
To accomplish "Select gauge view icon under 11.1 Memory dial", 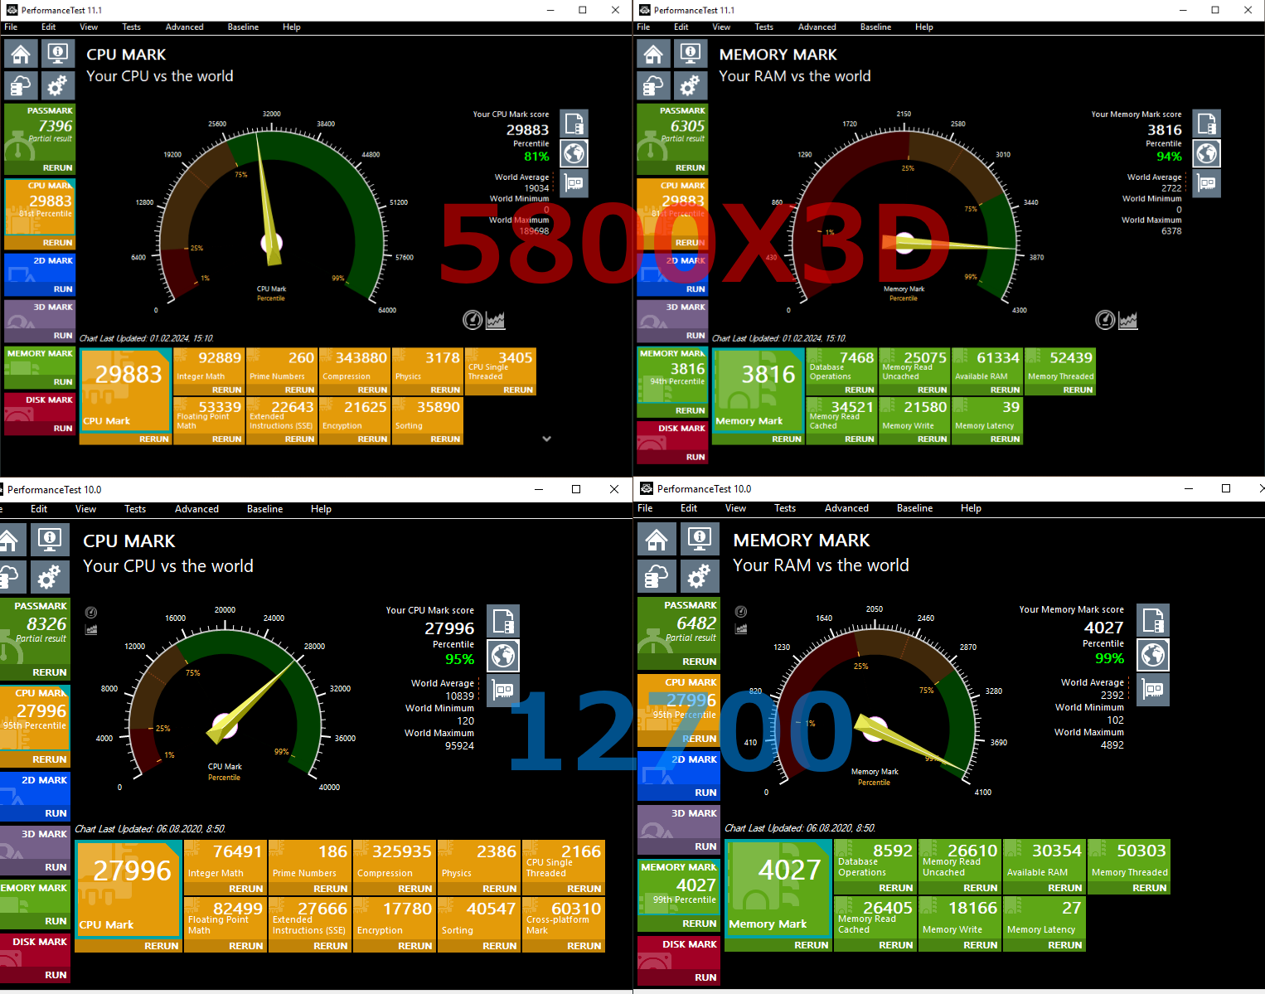I will click(1105, 320).
